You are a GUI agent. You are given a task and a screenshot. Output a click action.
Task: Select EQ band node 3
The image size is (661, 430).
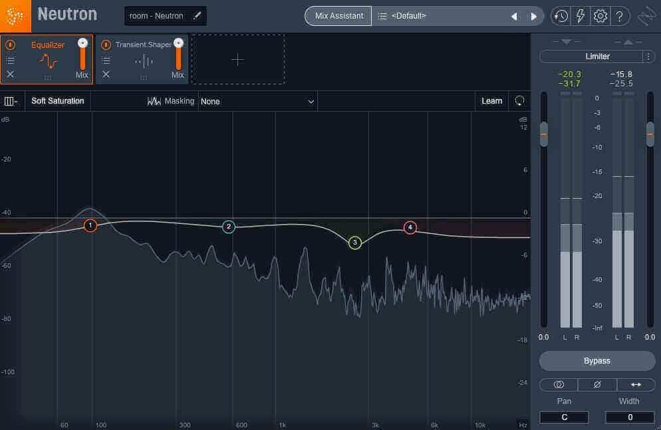pyautogui.click(x=355, y=242)
